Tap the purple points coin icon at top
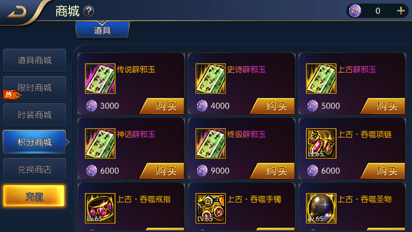Screen dimensions: 412x232 [355, 11]
